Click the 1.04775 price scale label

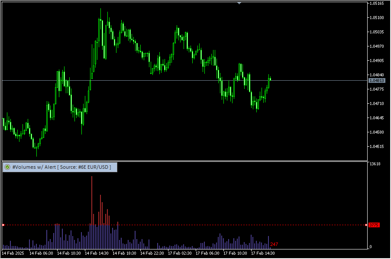pyautogui.click(x=377, y=89)
